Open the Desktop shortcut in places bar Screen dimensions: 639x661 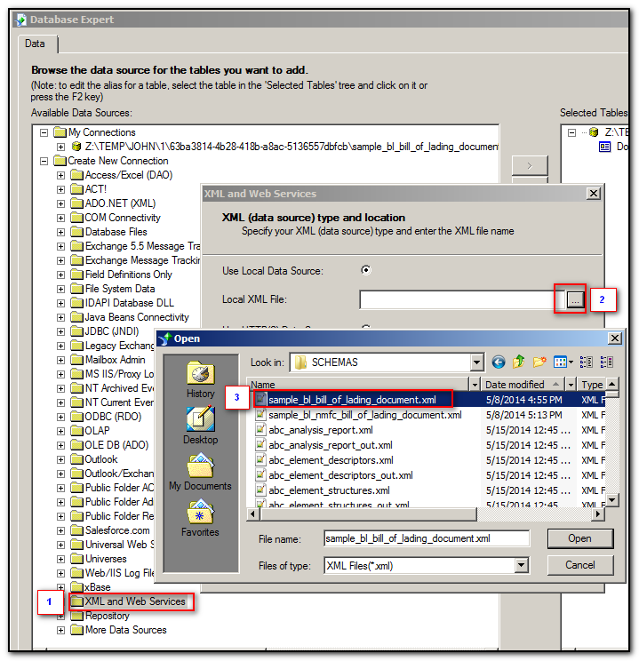(x=200, y=419)
